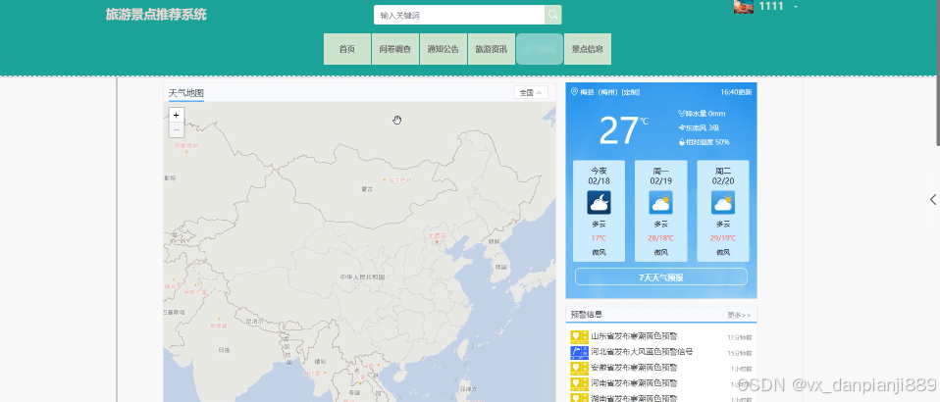Image resolution: width=940 pixels, height=402 pixels.
Task: Open the 景点信息 navigation tab
Action: [x=588, y=49]
